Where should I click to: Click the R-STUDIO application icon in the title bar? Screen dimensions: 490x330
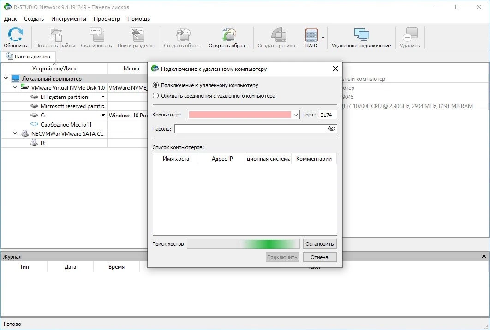tap(7, 7)
